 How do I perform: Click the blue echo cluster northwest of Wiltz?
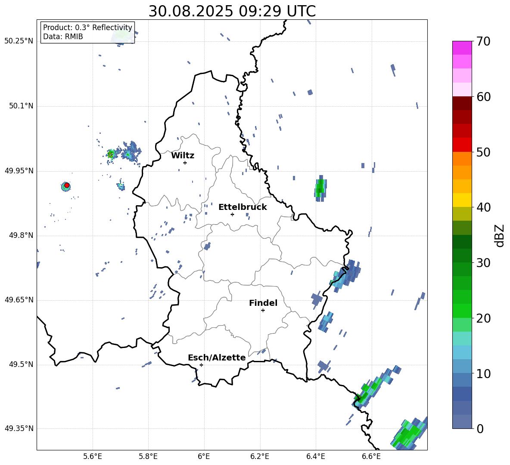pos(131,152)
